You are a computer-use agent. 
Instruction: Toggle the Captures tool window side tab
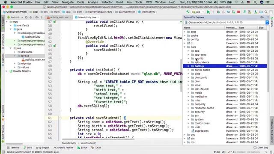point(3,60)
